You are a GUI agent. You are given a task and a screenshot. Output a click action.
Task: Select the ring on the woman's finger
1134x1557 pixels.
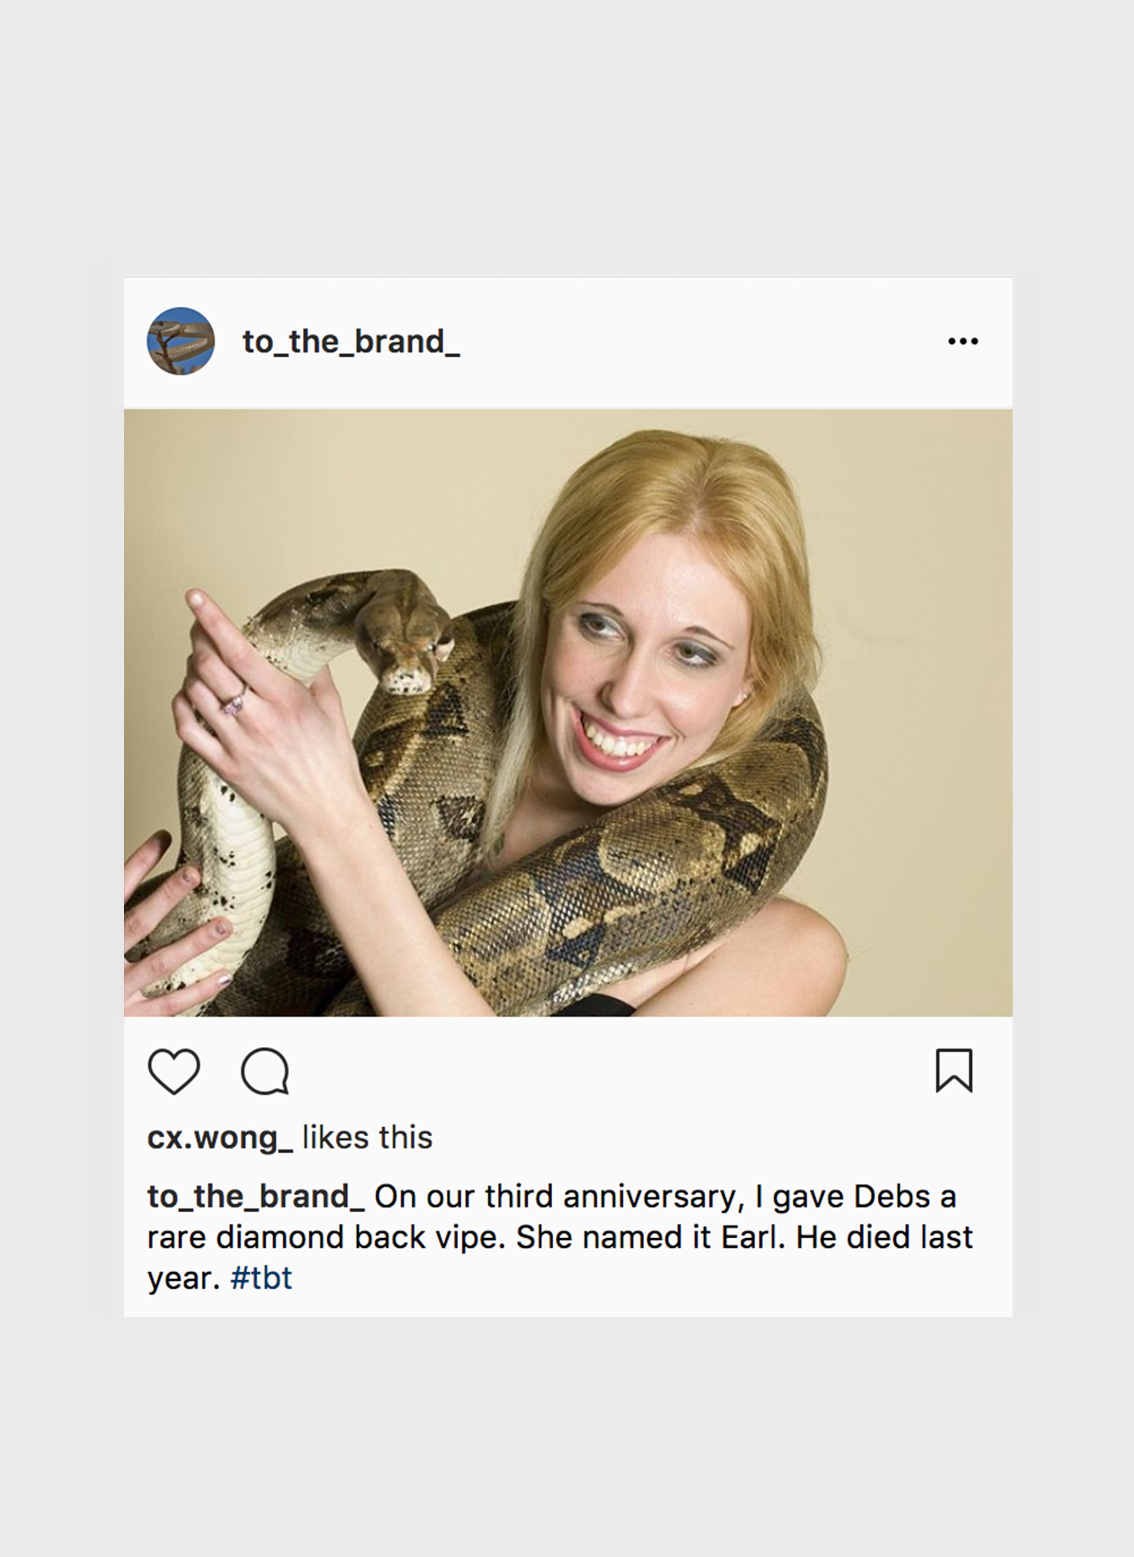234,701
